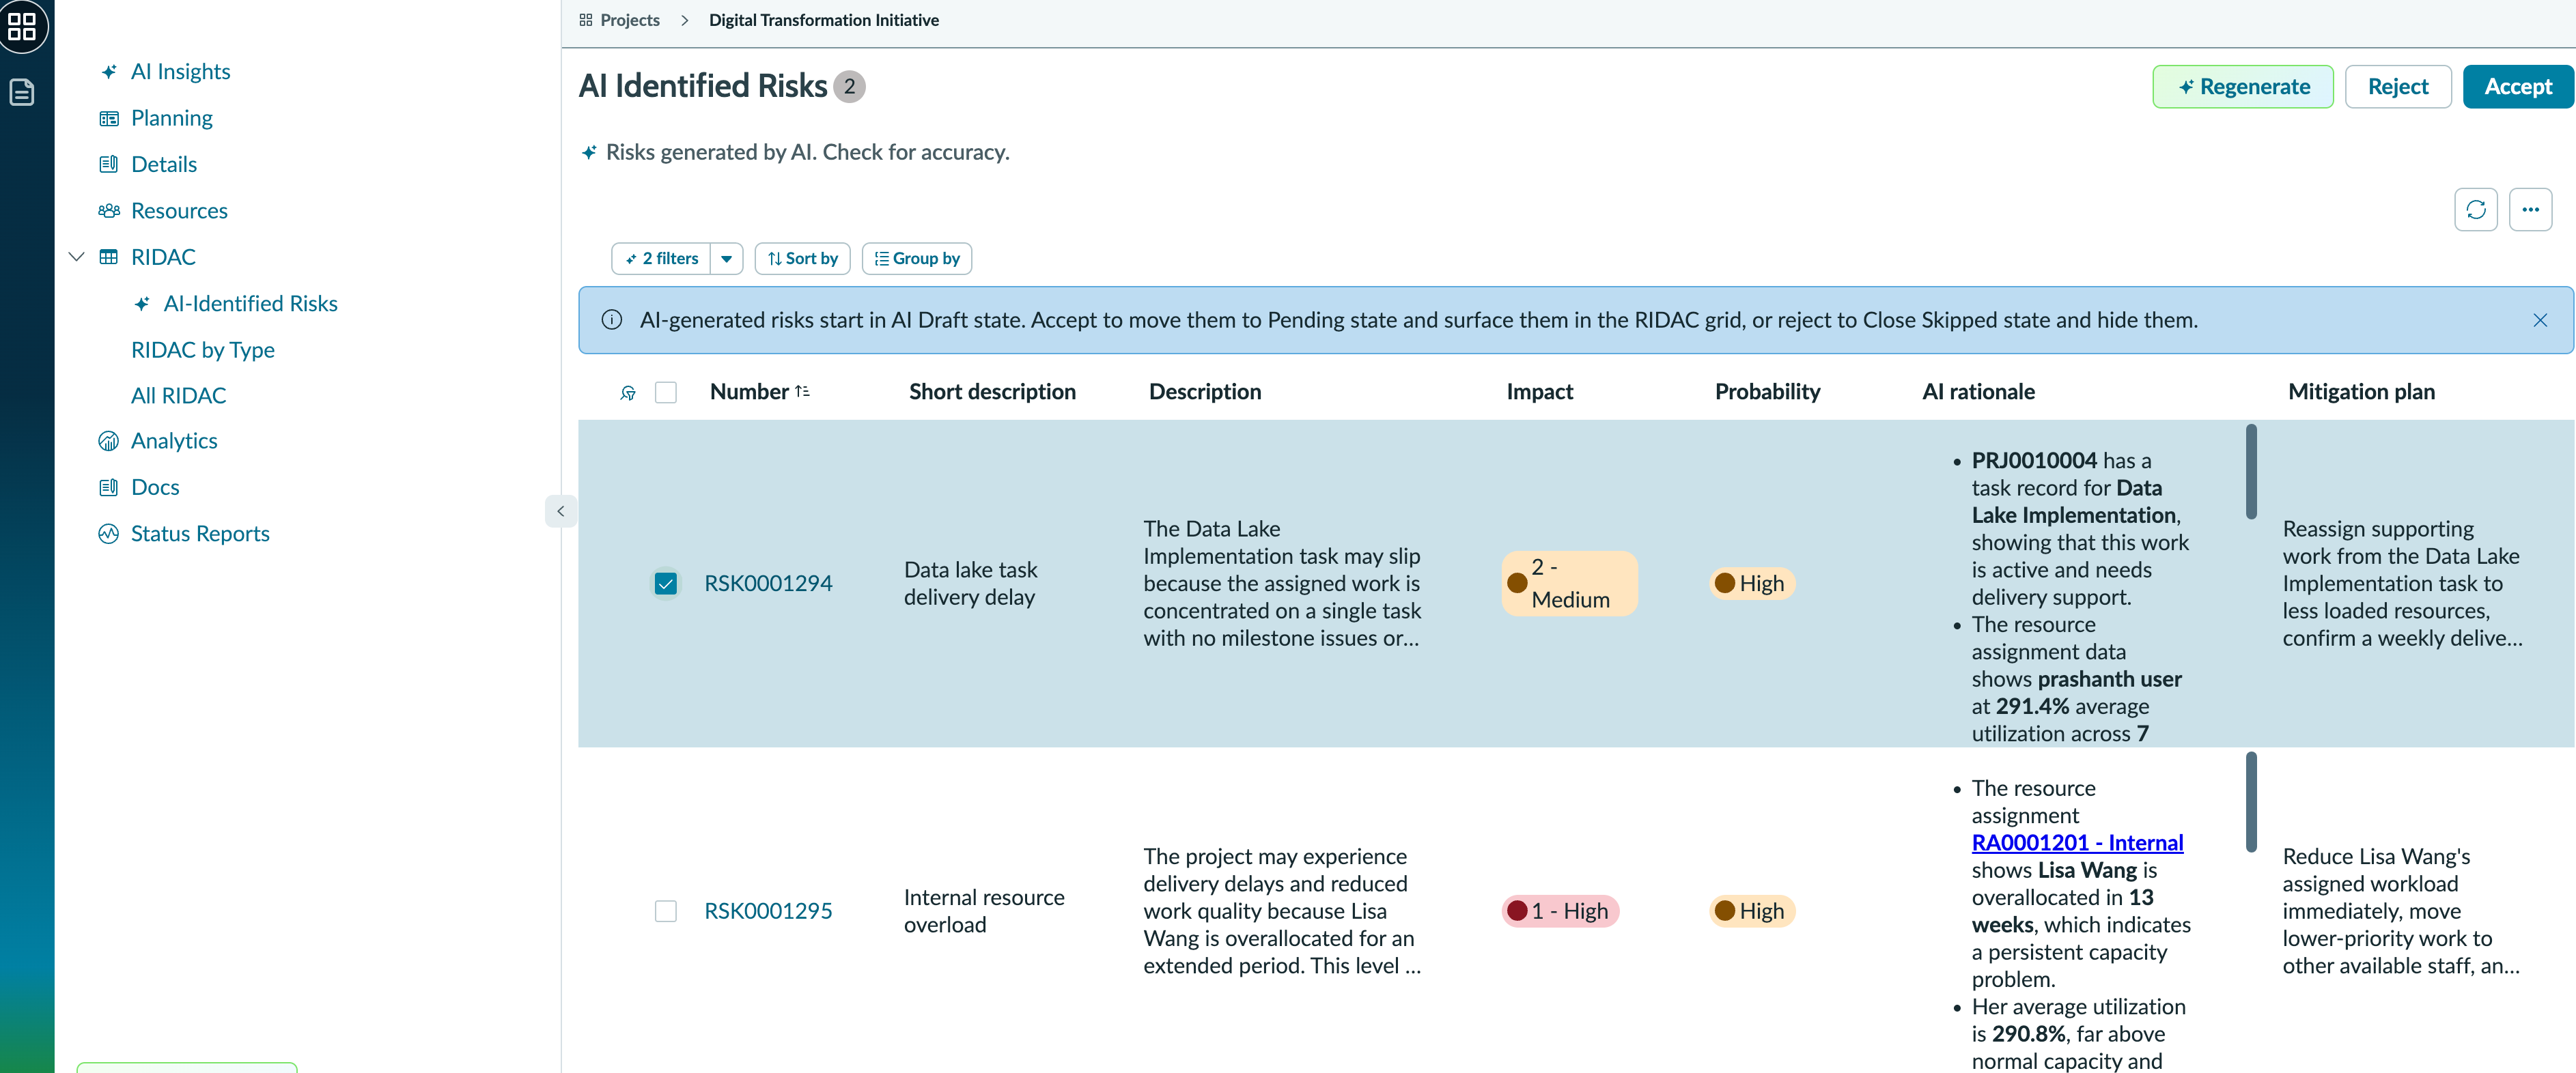Image resolution: width=2576 pixels, height=1073 pixels.
Task: Click the document list icon in dark sidebar
Action: (22, 92)
